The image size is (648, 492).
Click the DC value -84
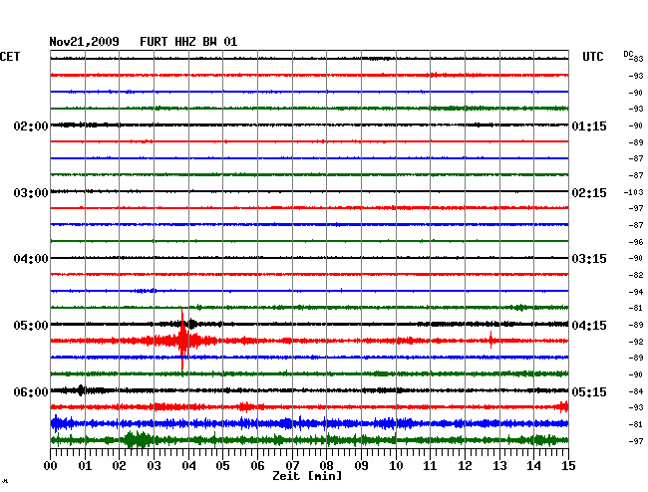[x=636, y=391]
